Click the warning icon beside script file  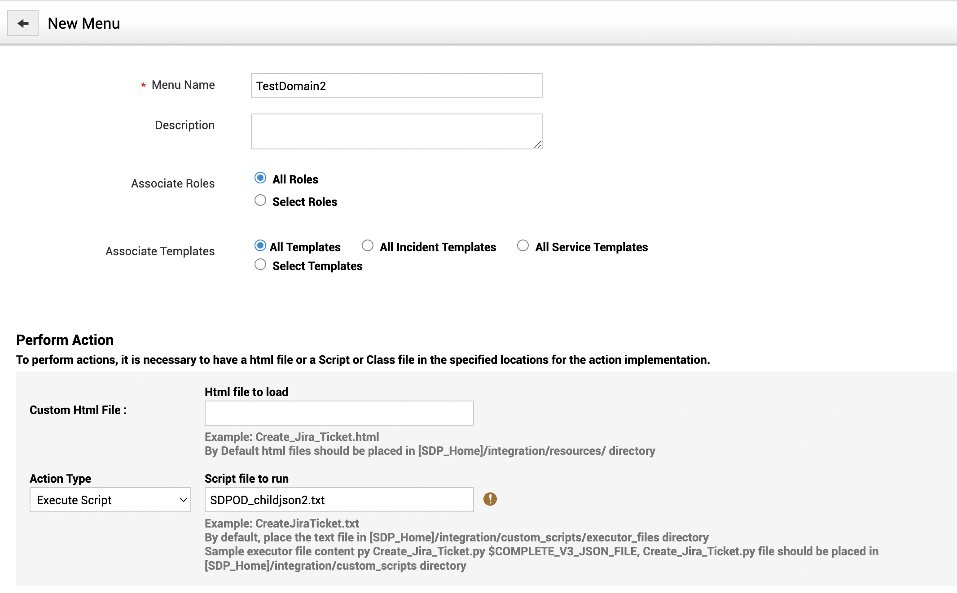point(490,499)
